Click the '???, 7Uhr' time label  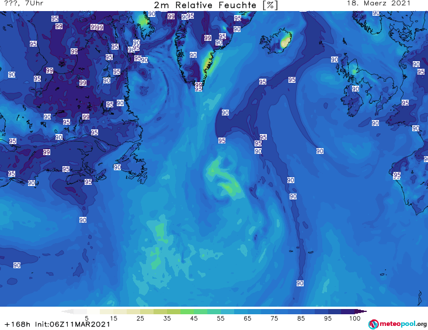click(x=24, y=3)
